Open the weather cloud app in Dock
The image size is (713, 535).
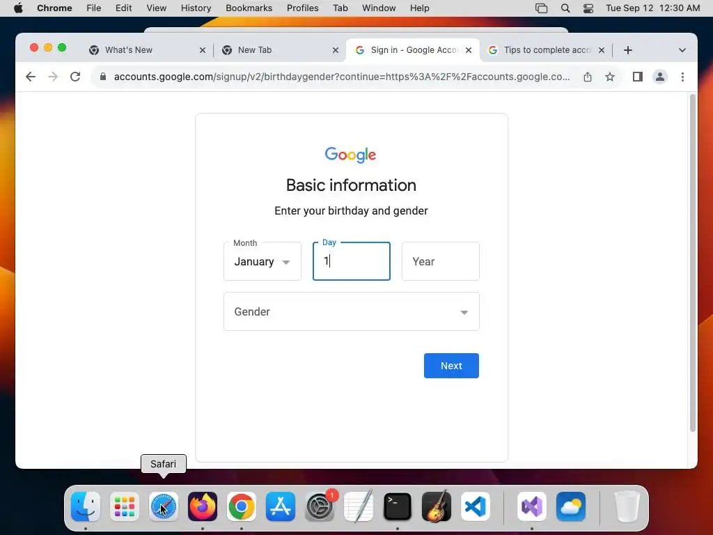[571, 506]
